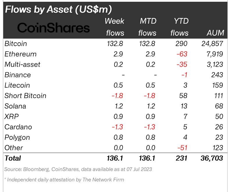Select the Litecoin row label
The width and height of the screenshot is (230, 192).
[x=17, y=85]
